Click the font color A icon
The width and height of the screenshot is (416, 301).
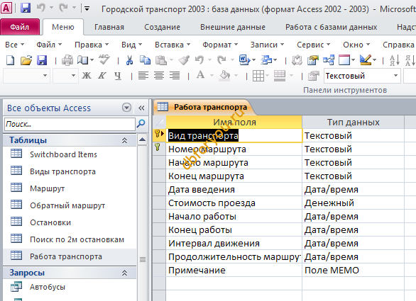tap(201, 75)
